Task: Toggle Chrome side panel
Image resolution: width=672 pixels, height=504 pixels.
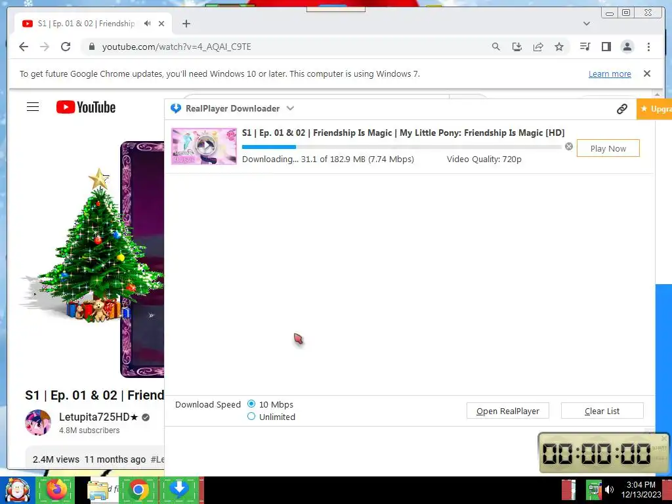Action: coord(606,47)
